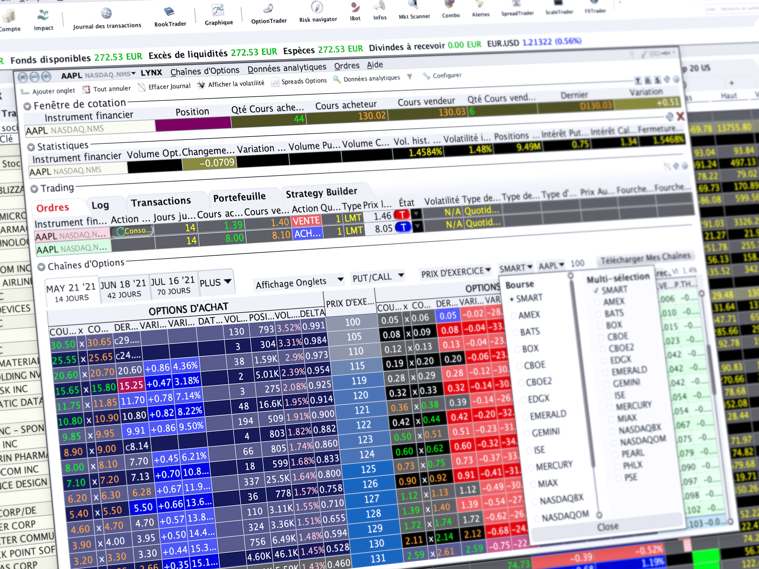
Task: Open the Configurer wrench settings
Action: (442, 75)
